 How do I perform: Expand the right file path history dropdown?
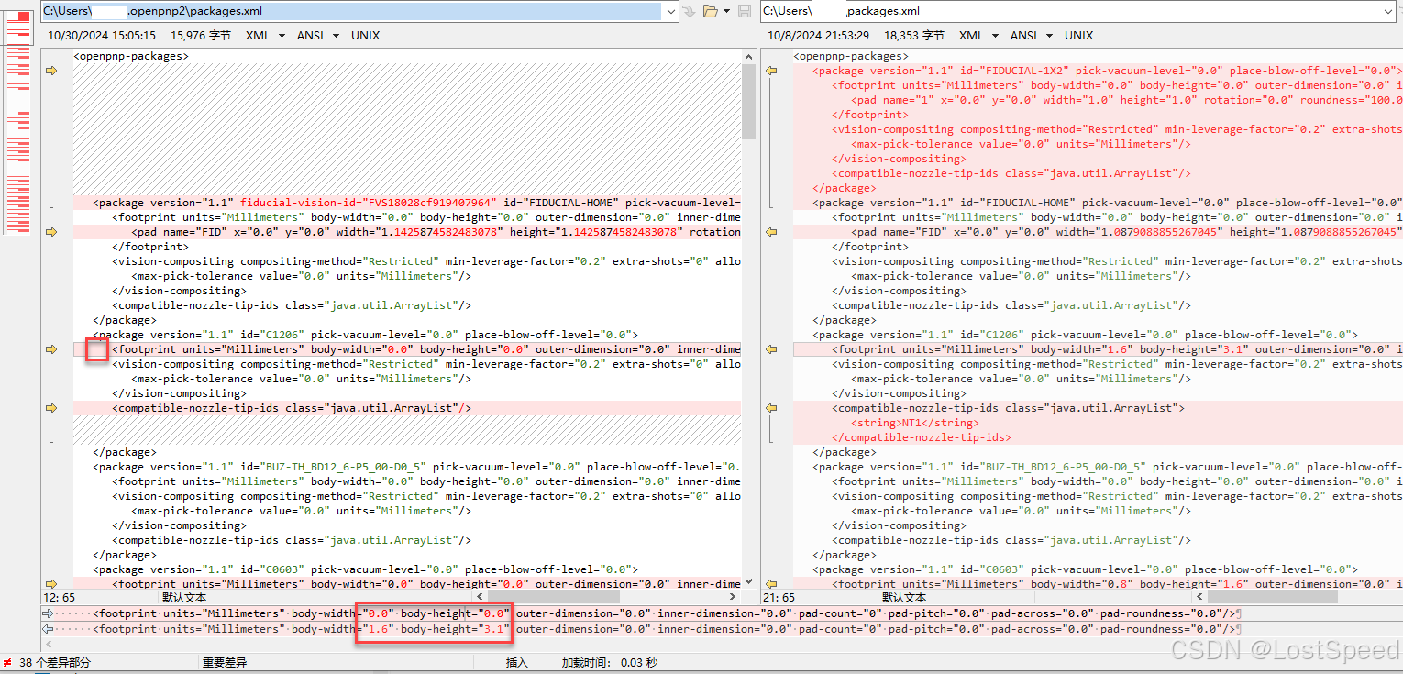1387,11
